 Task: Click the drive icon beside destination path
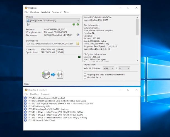pyautogui.click(x=28, y=44)
